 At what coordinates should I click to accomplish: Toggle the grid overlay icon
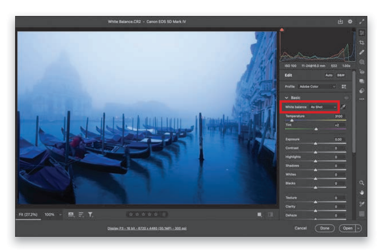pos(362,213)
